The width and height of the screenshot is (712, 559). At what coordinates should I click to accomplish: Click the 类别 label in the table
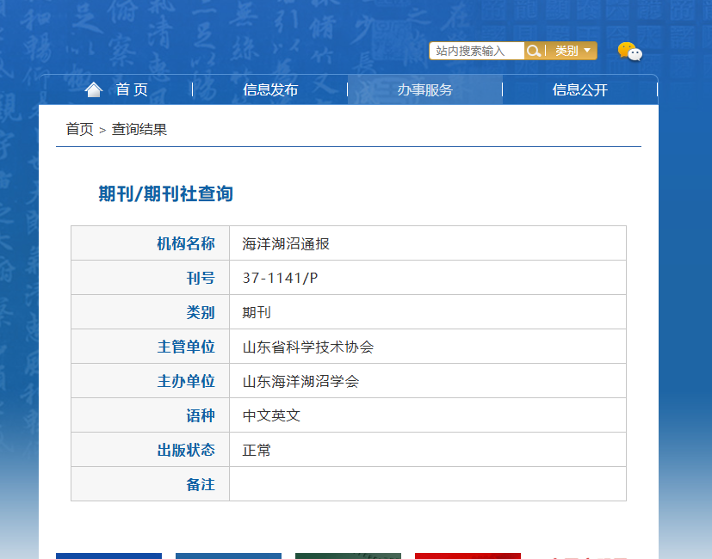point(201,312)
